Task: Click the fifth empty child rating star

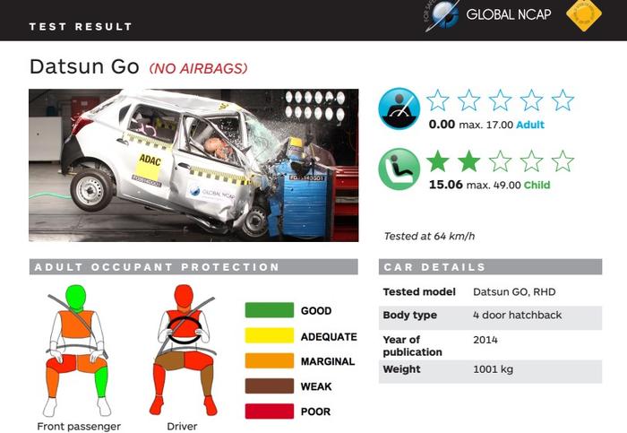Action: [x=563, y=160]
